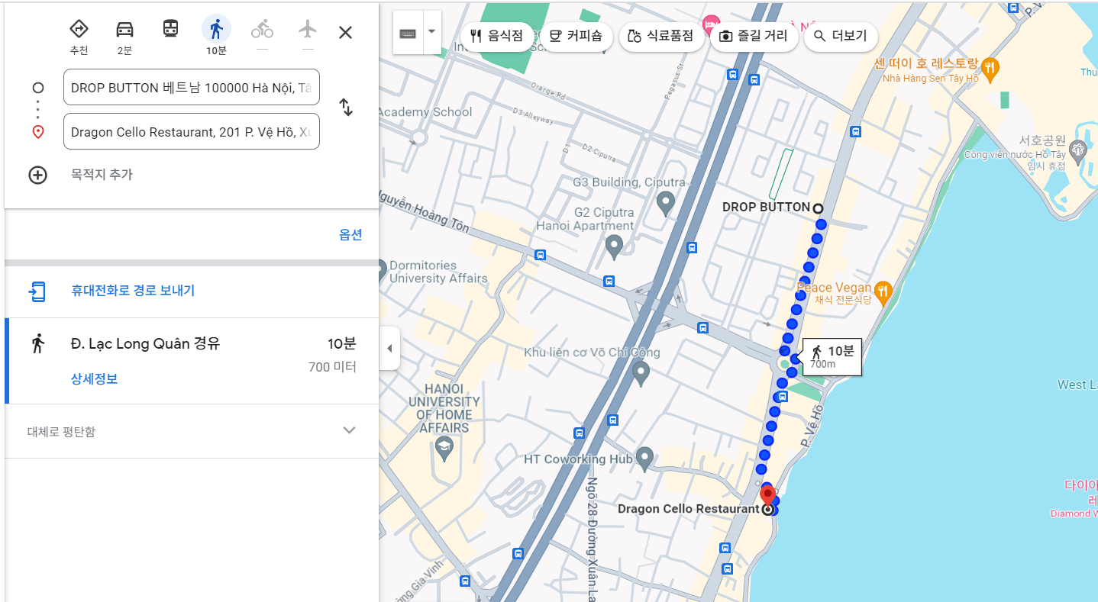Click Hanoi University of Home Affairs marker

pyautogui.click(x=444, y=449)
